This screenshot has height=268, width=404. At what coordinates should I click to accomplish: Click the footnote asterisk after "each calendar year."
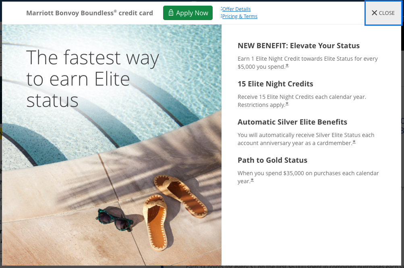coord(252,180)
